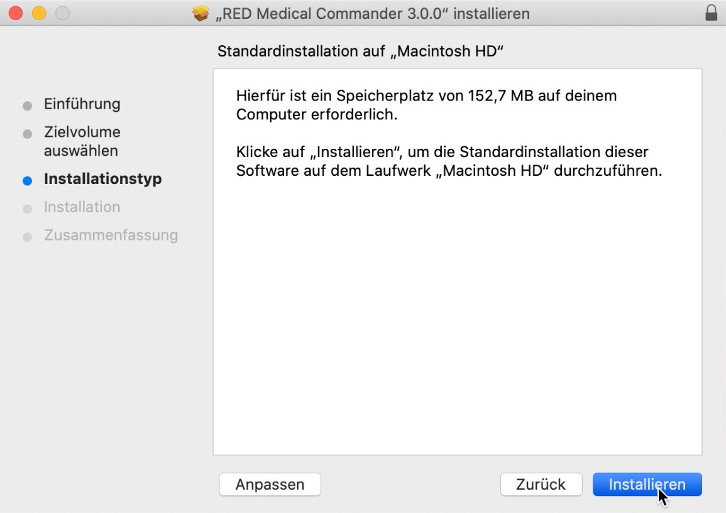Image resolution: width=726 pixels, height=513 pixels.
Task: Click the blue bullet beside Installationstyp
Action: [27, 181]
